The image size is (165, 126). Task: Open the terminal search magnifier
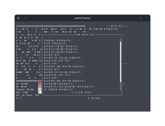click(x=141, y=18)
